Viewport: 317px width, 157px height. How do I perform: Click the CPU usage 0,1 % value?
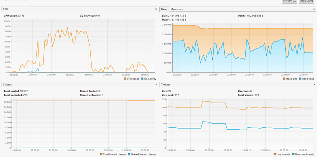click(x=14, y=15)
